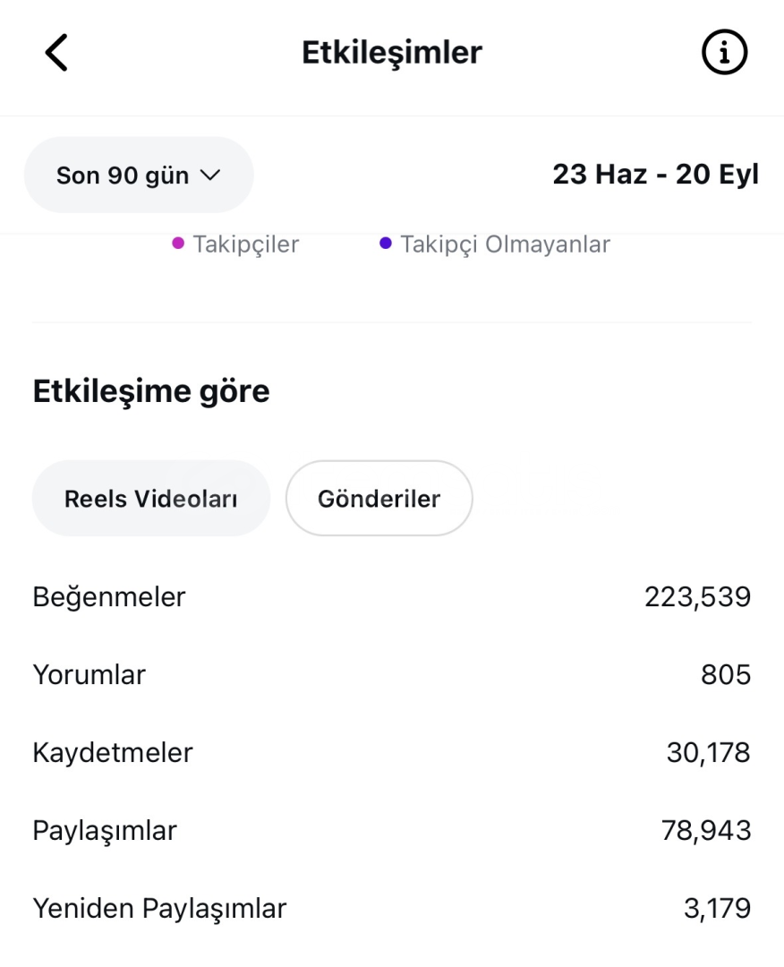Viewport: 784px width, 967px height.
Task: Click the purple Takipçi Olmayanlar legend dot
Action: point(386,244)
